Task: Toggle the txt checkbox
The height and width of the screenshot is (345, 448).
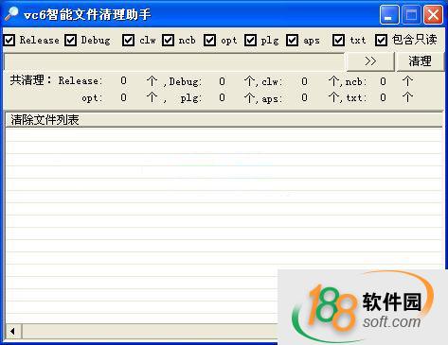Action: (338, 41)
